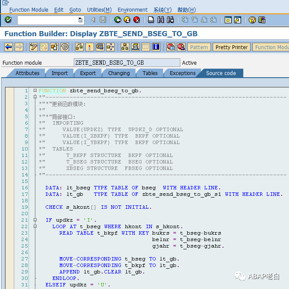This screenshot has width=289, height=289.
Task: Click the Active/Inactive switch icon
Action: [44, 47]
